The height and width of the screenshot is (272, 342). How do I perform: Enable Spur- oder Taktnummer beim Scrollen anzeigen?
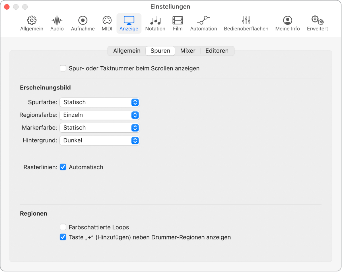tap(63, 68)
